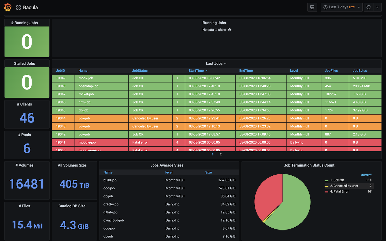386x241 pixels.
Task: Click the yellow Canceled by user legend swatch
Action: [327, 186]
